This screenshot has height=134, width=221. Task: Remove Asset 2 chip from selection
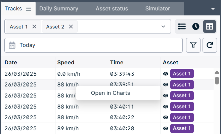tap(71, 26)
